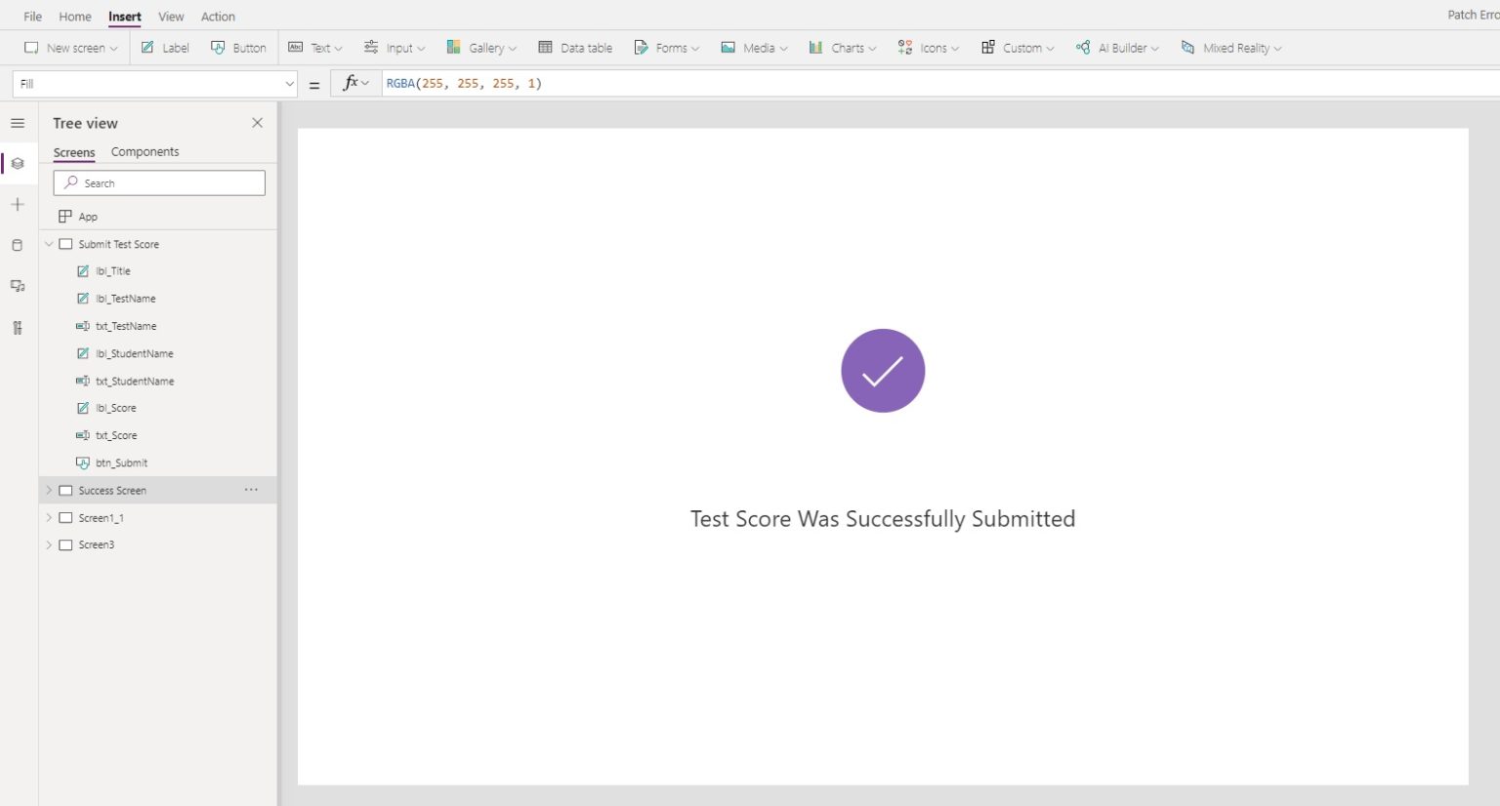The height and width of the screenshot is (806, 1500).
Task: Expand the Screen1_1 tree node
Action: [x=49, y=517]
